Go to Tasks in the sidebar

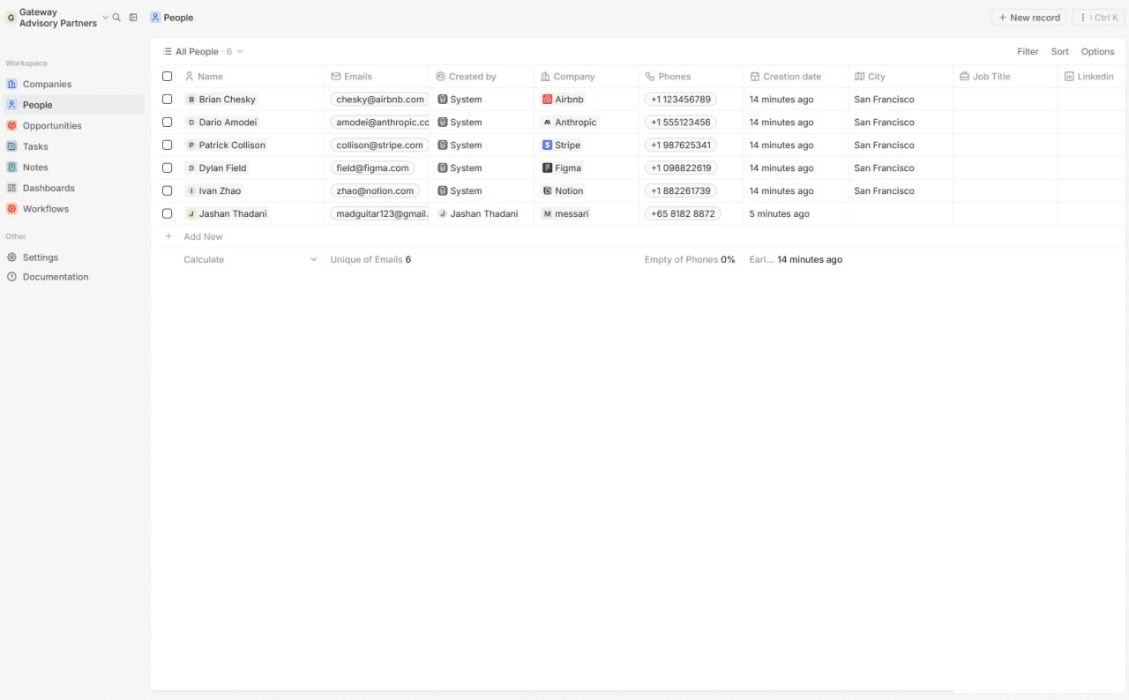(x=73, y=146)
